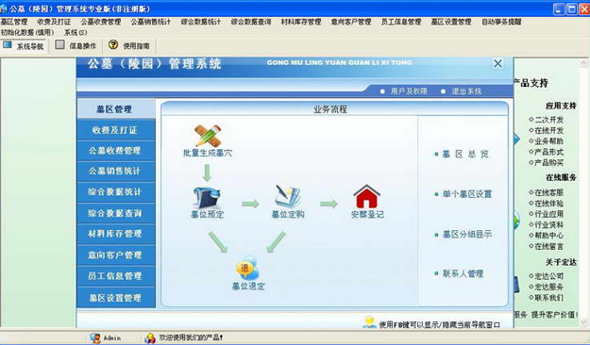
Task: Click the 墓位退定 chat bubble icon
Action: tap(247, 268)
